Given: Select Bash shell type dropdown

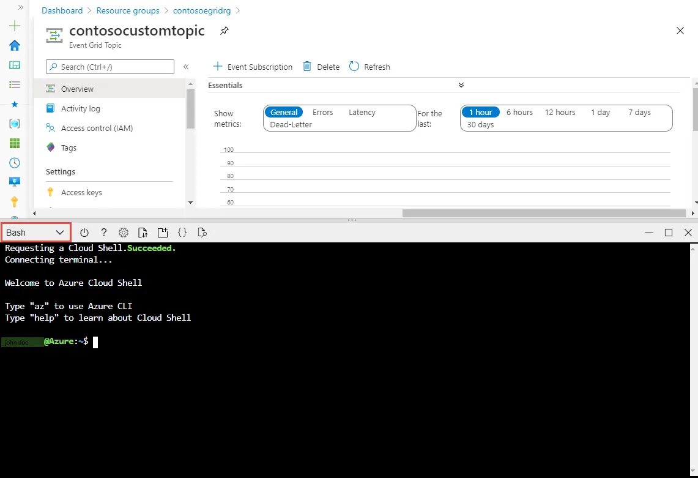Looking at the screenshot, I should [x=35, y=233].
